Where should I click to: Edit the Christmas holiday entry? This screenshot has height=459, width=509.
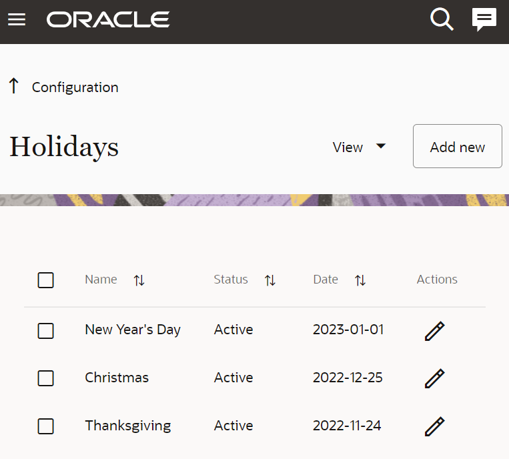click(x=434, y=378)
